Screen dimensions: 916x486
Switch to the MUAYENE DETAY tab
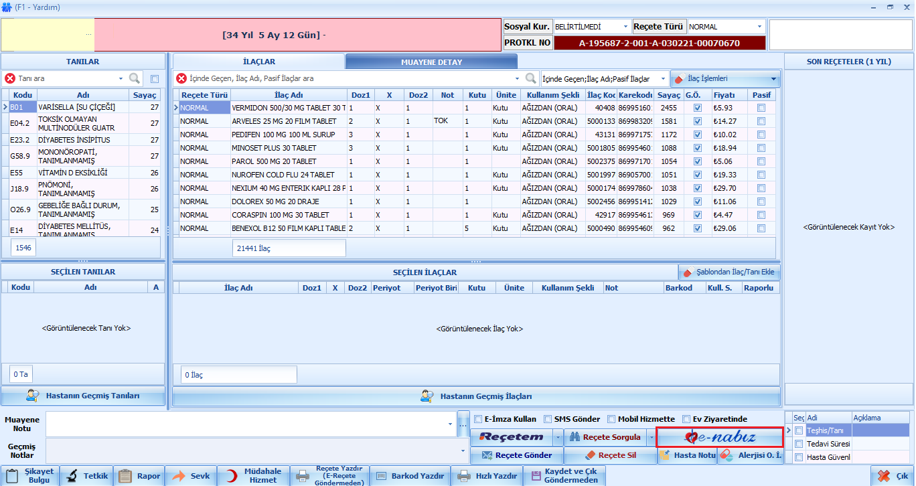(431, 62)
